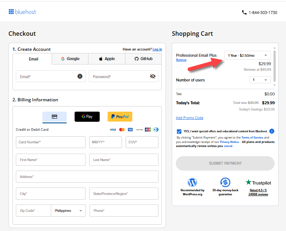Screen dimensions: 286x231
Task: Switch to the Apple sign-up tab
Action: click(107, 59)
